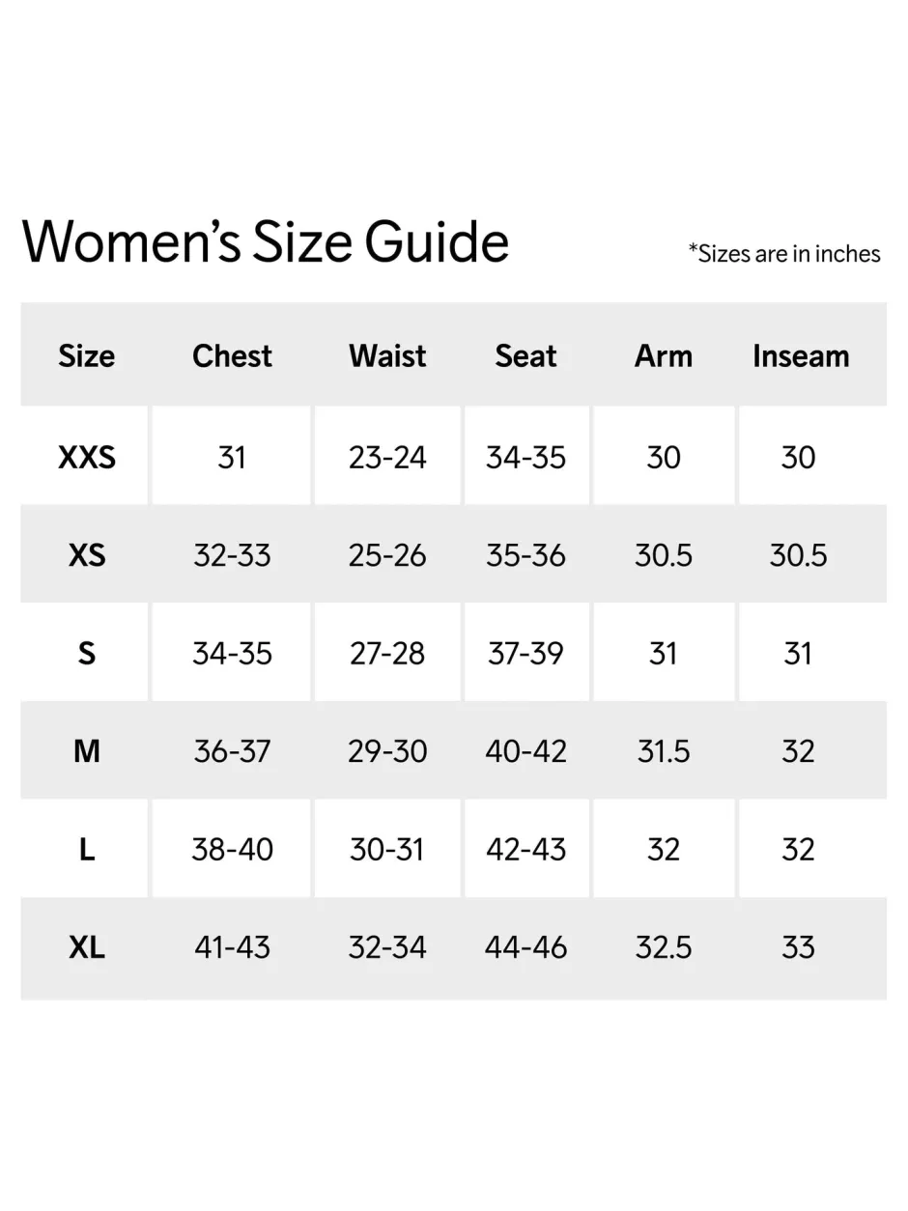Viewport: 908px width, 1211px height.
Task: Select the M size row label
Action: pos(86,751)
